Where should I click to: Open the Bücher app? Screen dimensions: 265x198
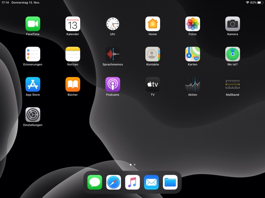73,85
